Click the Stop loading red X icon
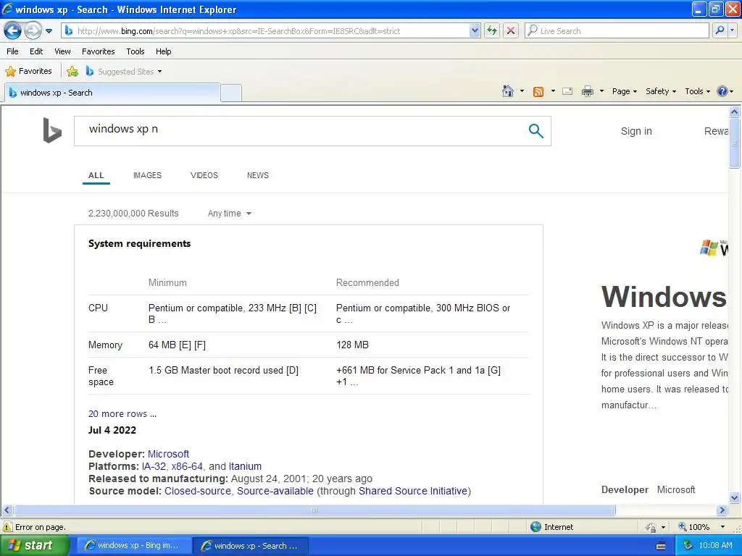The width and height of the screenshot is (742, 556). click(511, 31)
